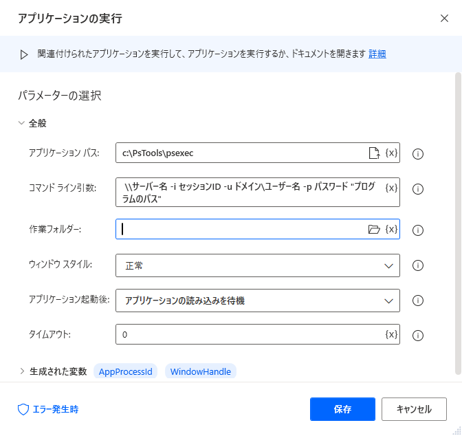Show info for アプリケーション パス

[418, 153]
